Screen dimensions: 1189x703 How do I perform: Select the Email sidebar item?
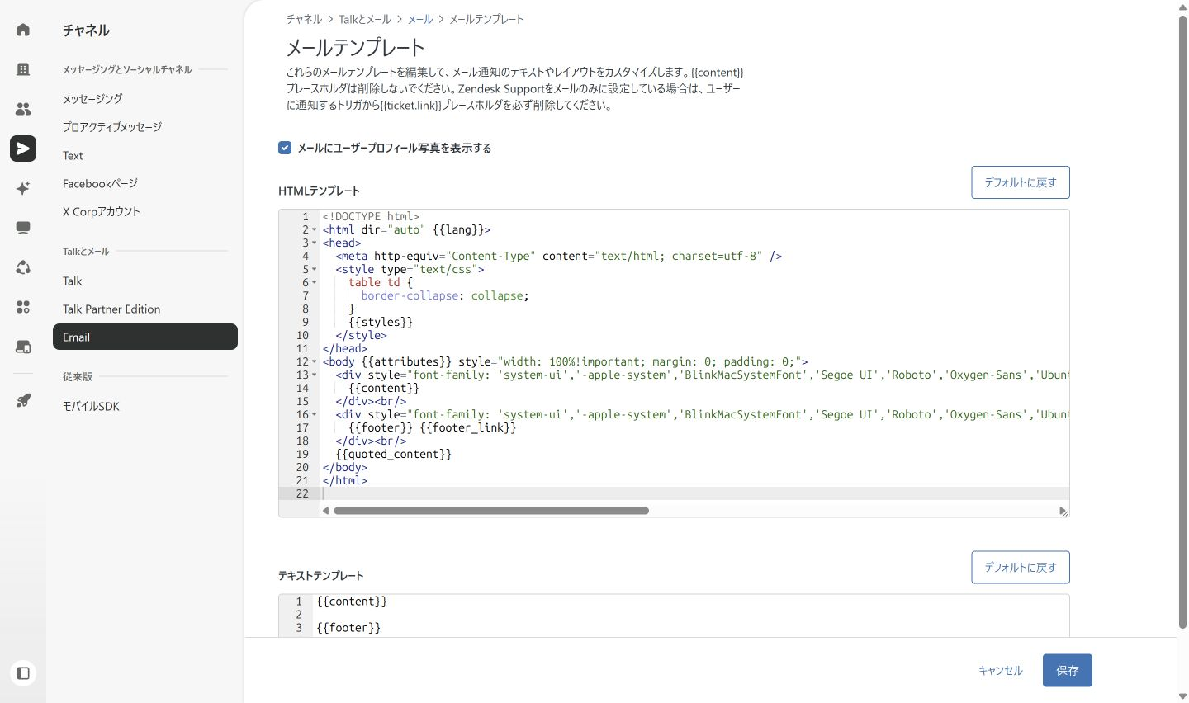coord(145,337)
